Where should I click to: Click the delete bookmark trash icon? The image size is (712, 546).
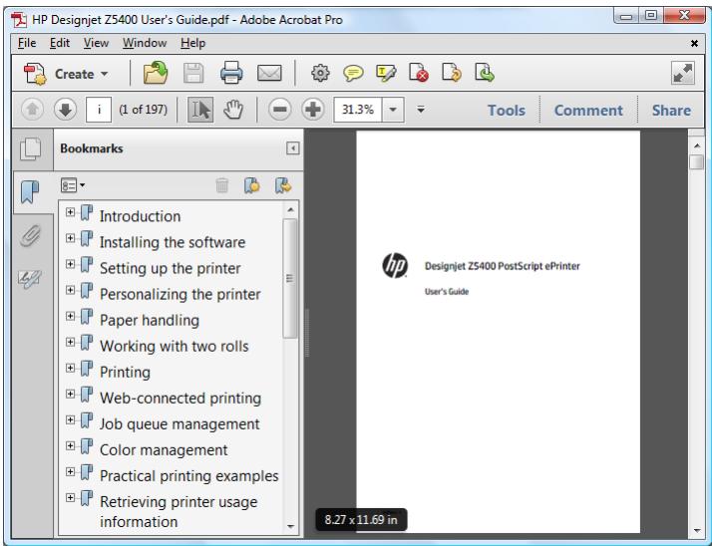[222, 185]
